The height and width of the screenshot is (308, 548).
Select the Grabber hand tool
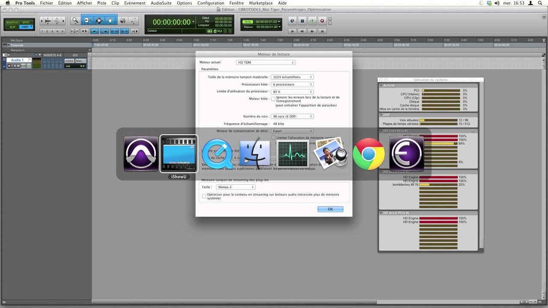tap(110, 21)
